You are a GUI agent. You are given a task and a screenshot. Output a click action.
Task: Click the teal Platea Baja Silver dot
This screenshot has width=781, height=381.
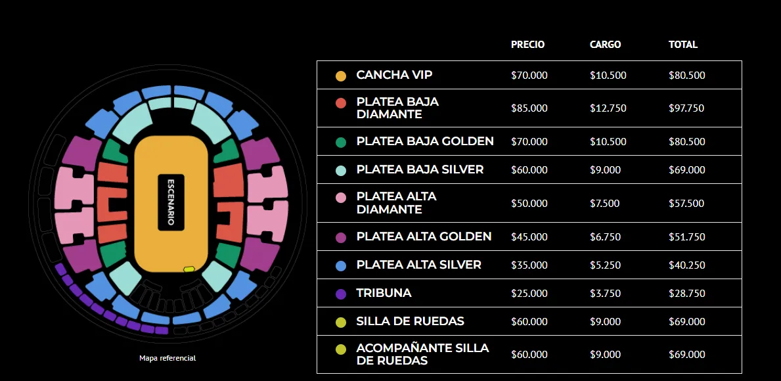pyautogui.click(x=341, y=170)
